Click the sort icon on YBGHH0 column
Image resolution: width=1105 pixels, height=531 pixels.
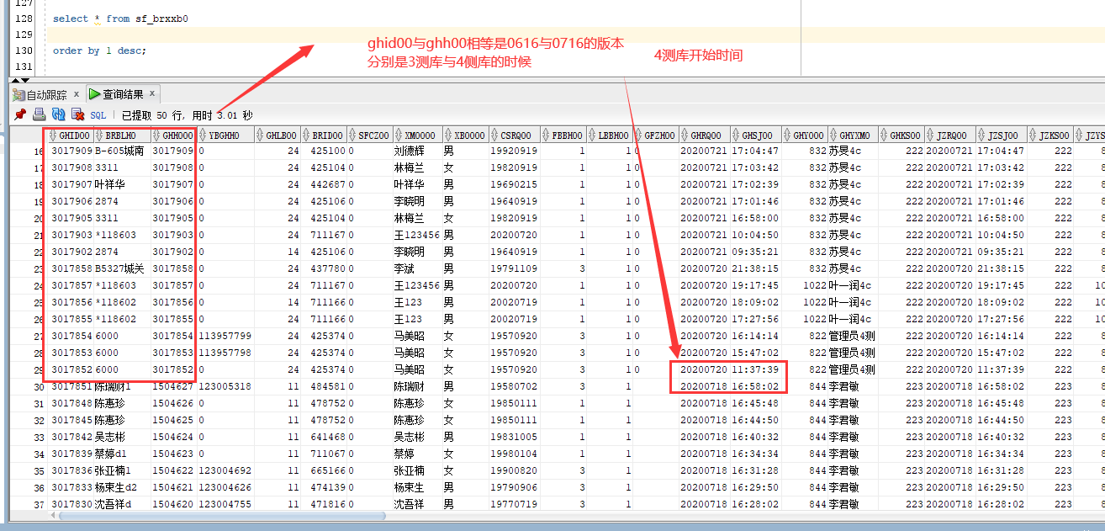(203, 135)
